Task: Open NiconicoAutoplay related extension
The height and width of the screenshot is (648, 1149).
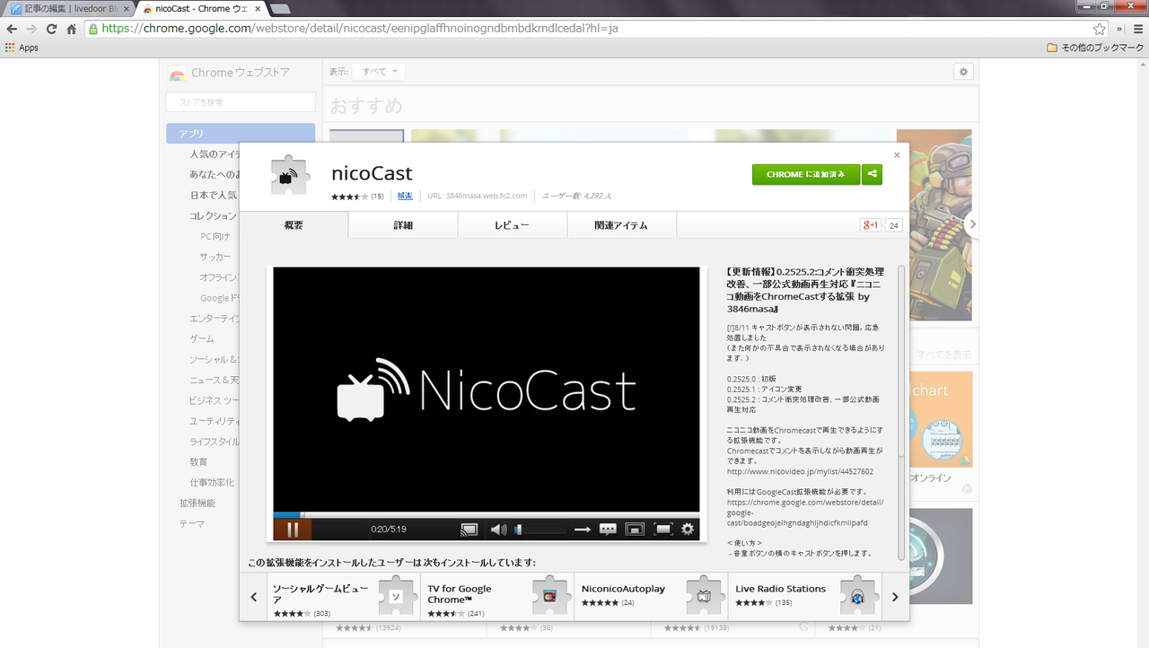Action: 651,596
